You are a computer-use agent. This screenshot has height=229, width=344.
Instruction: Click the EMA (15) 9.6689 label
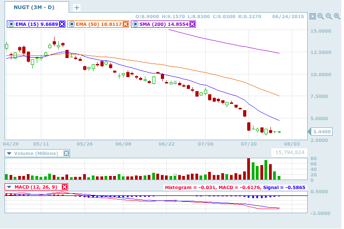click(37, 24)
